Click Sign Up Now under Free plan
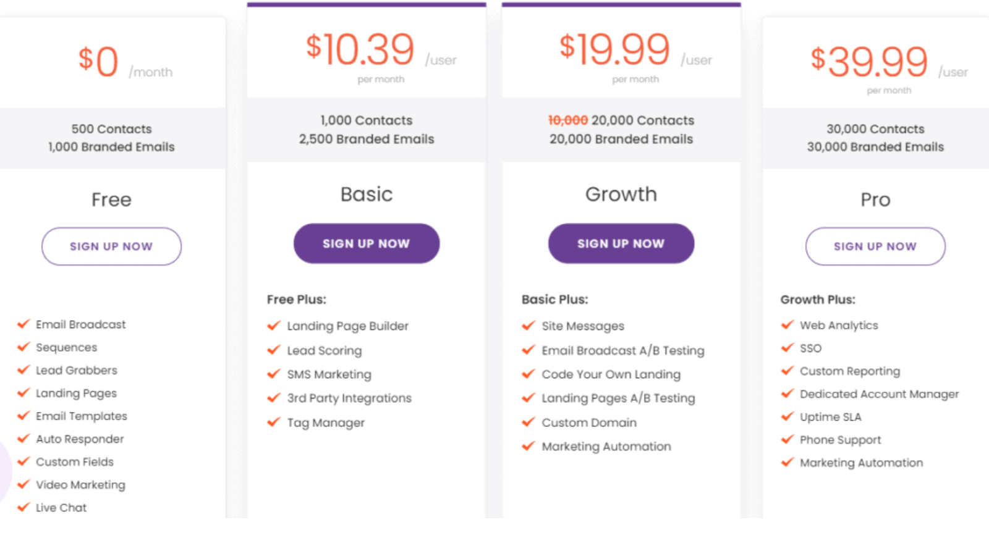The width and height of the screenshot is (989, 556). pyautogui.click(x=111, y=246)
